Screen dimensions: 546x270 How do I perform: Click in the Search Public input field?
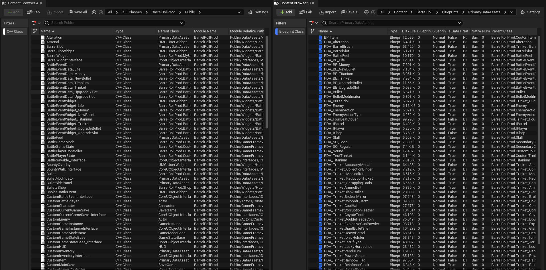pyautogui.click(x=114, y=23)
